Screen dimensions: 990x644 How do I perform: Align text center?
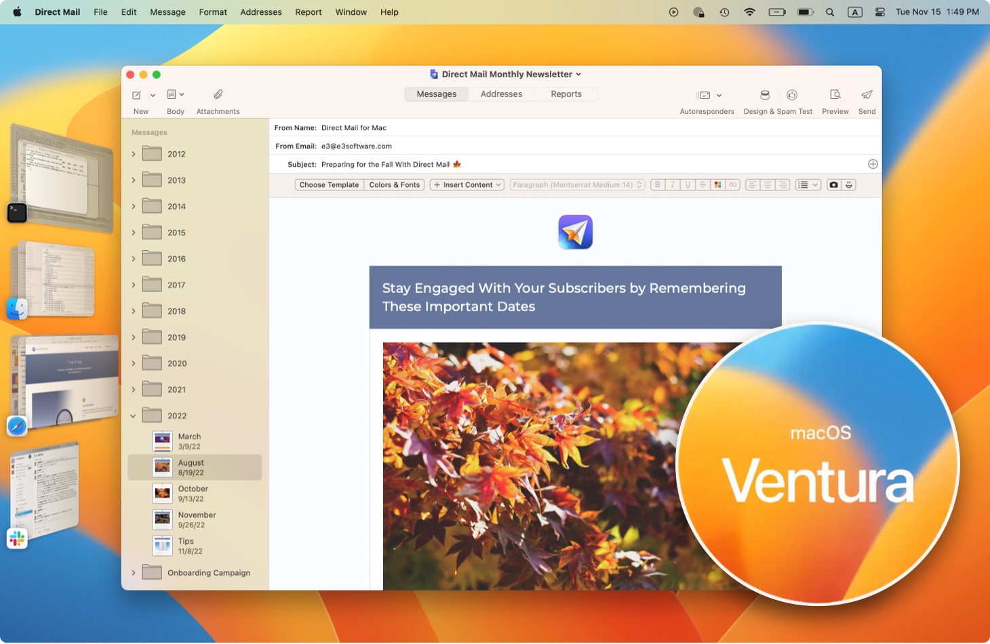pos(768,184)
